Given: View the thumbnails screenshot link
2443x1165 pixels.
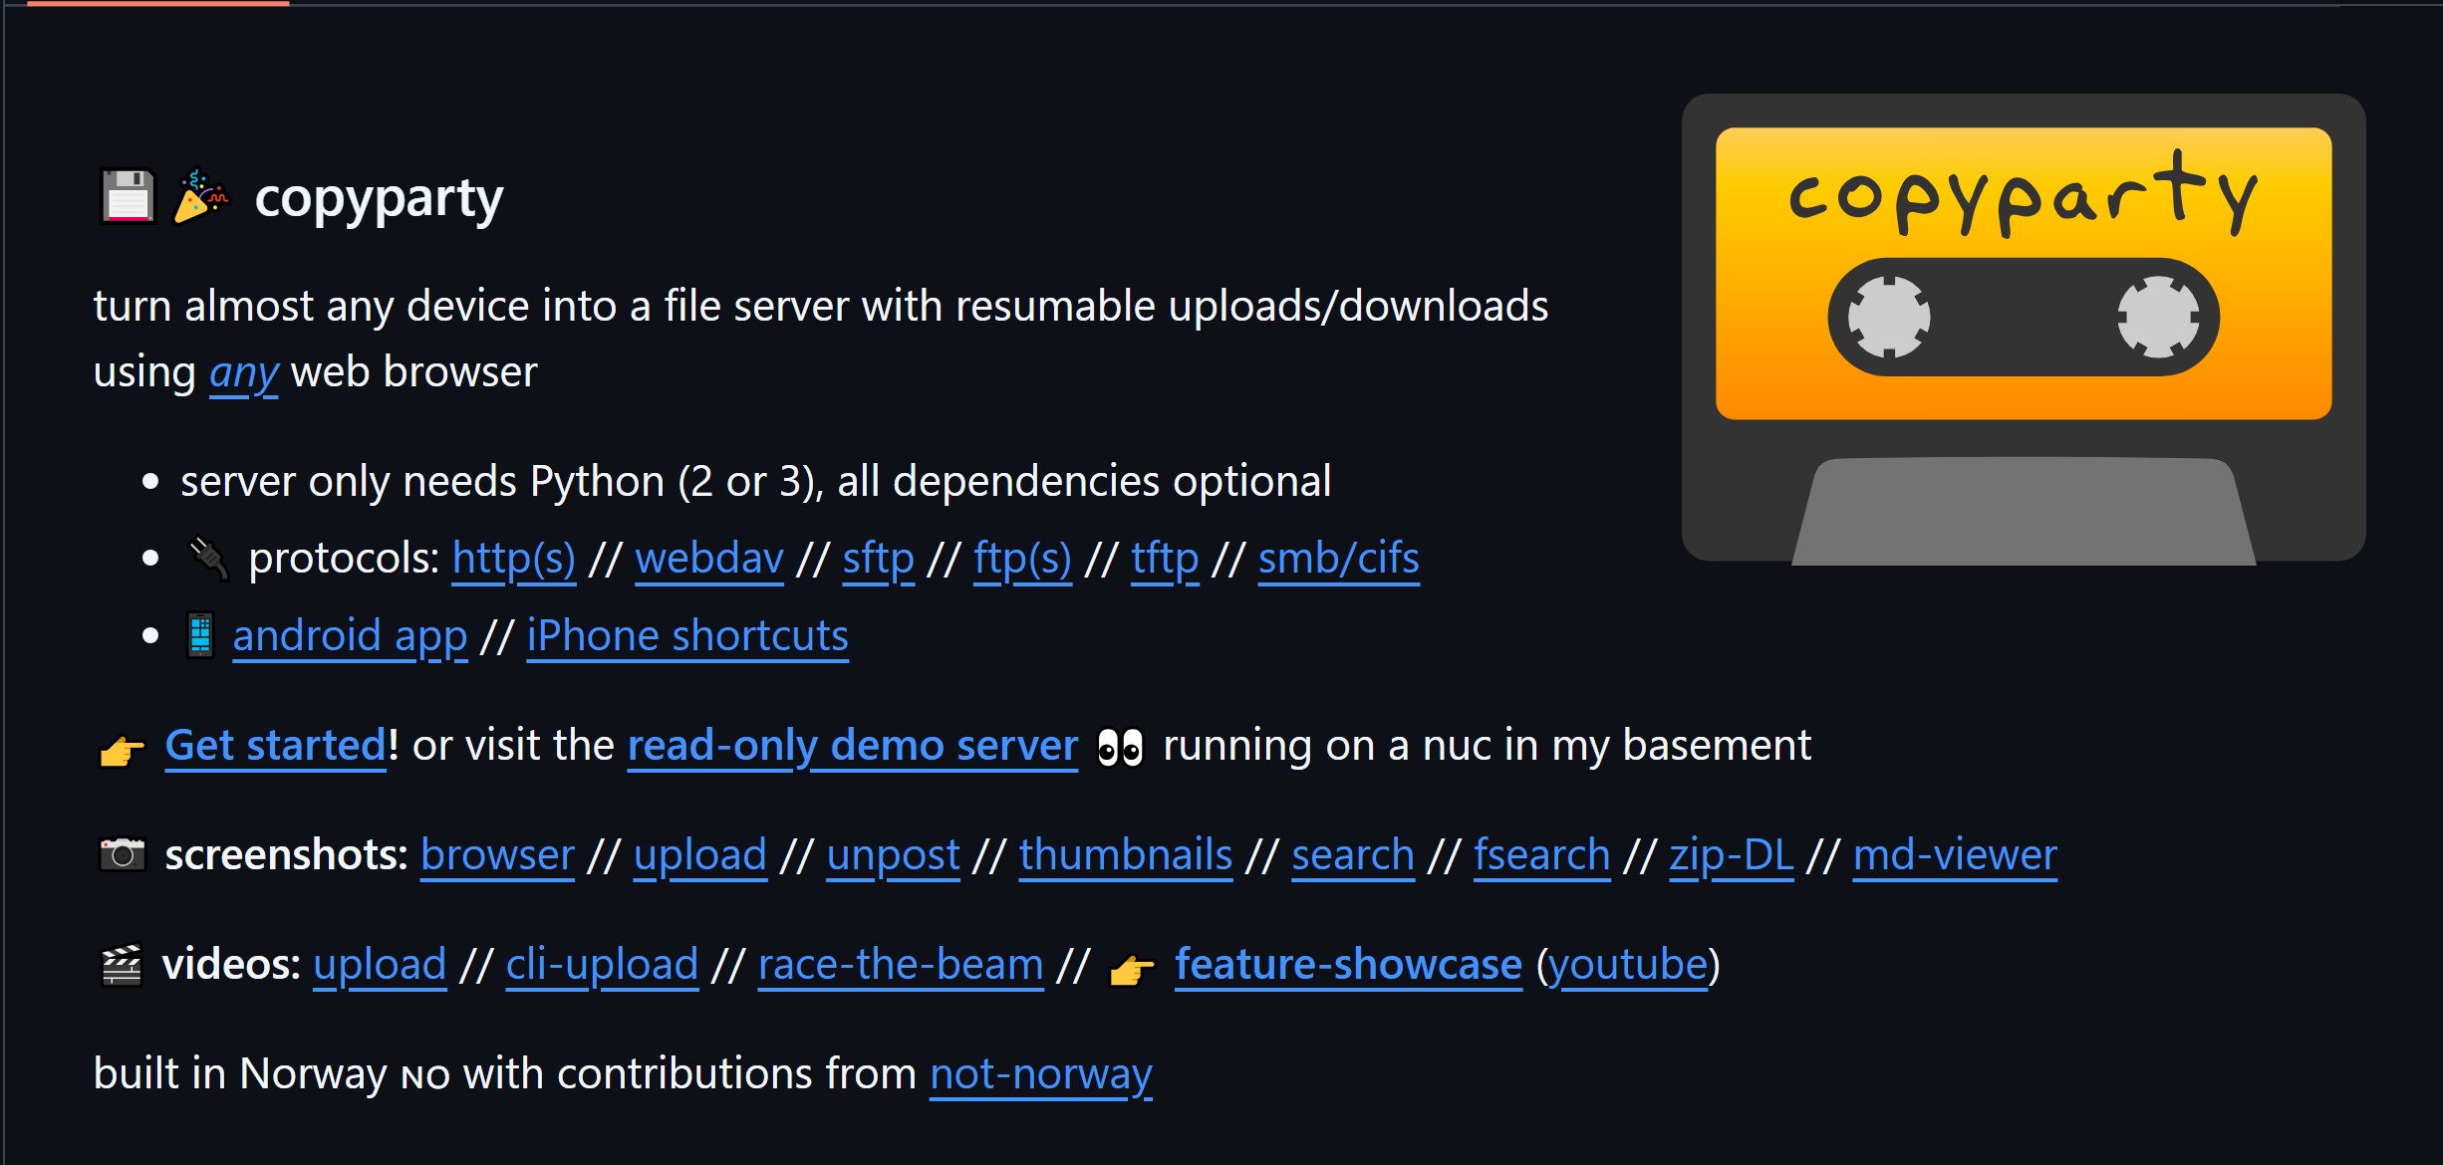Looking at the screenshot, I should (1125, 854).
